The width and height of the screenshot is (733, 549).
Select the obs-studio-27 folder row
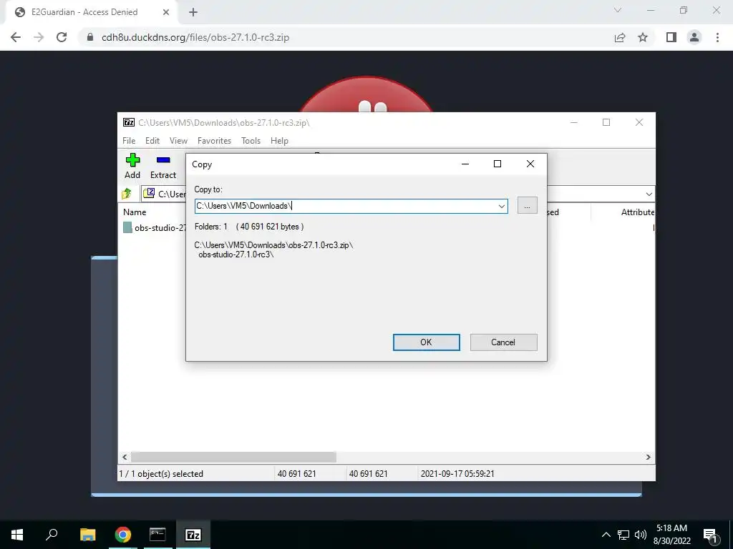[155, 228]
